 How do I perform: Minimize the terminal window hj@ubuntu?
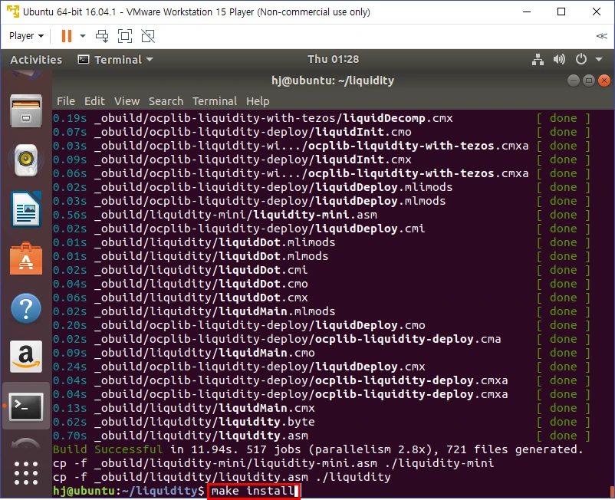(574, 81)
